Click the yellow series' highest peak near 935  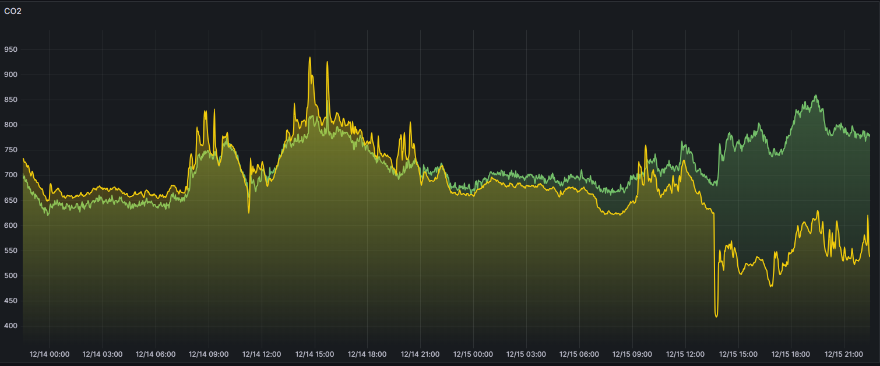310,57
